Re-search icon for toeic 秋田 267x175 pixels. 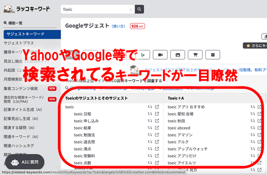[253, 121]
